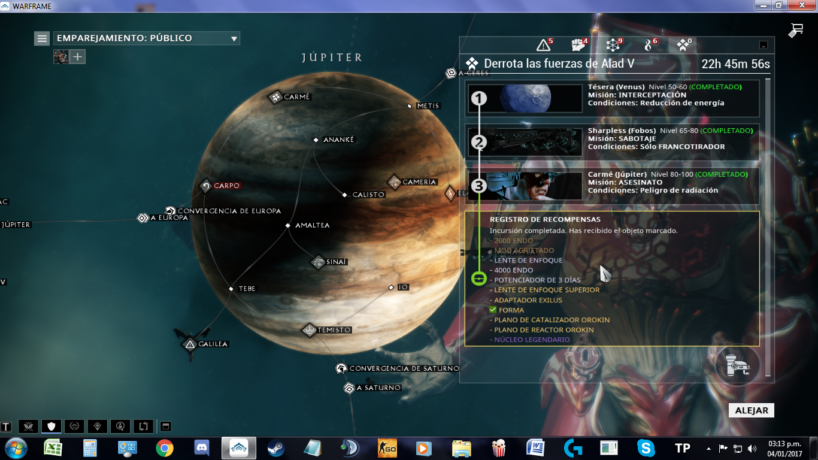The image size is (818, 460).
Task: Select the Sorties tab showing badge 0
Action: pos(683,45)
